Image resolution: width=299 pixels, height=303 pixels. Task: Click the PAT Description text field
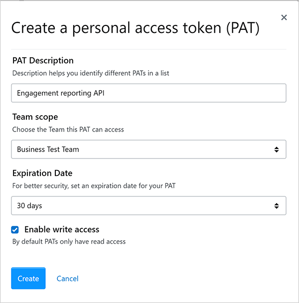click(x=149, y=93)
